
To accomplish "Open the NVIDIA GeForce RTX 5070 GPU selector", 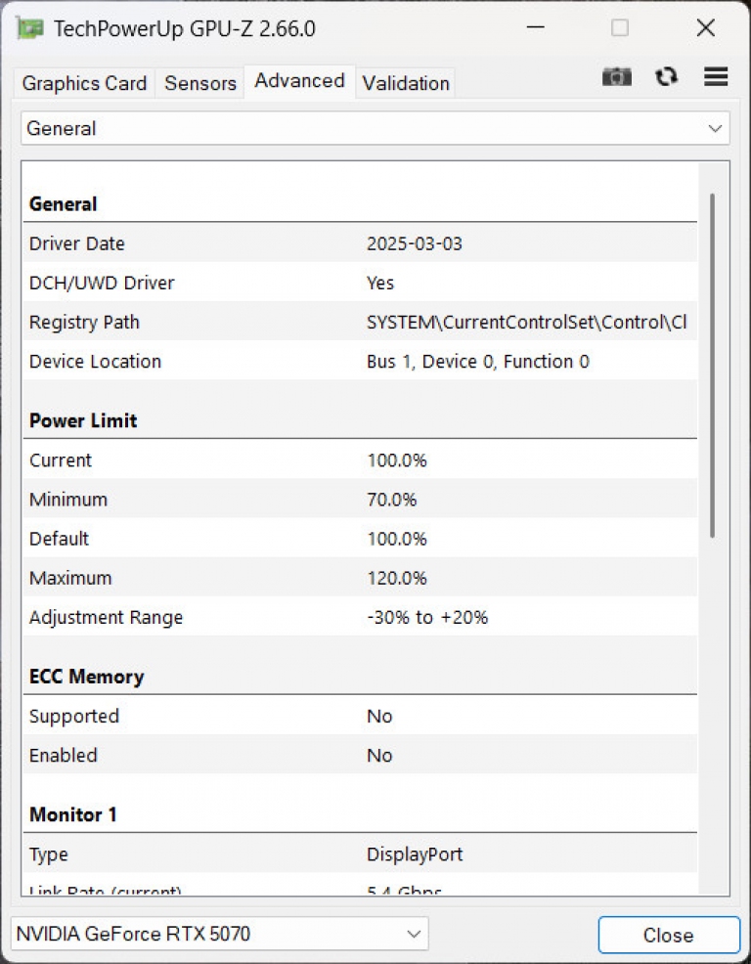I will click(x=220, y=935).
